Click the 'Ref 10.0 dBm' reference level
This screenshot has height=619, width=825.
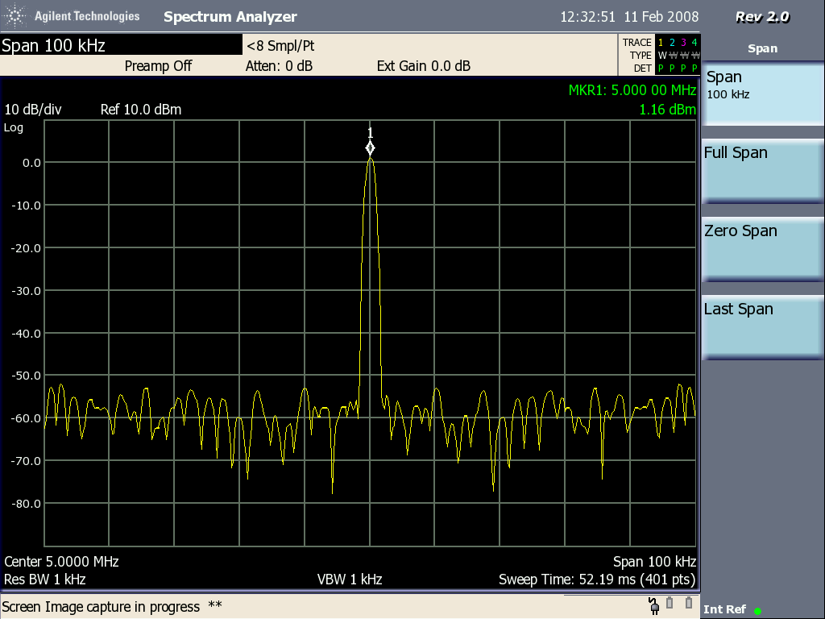coord(141,110)
